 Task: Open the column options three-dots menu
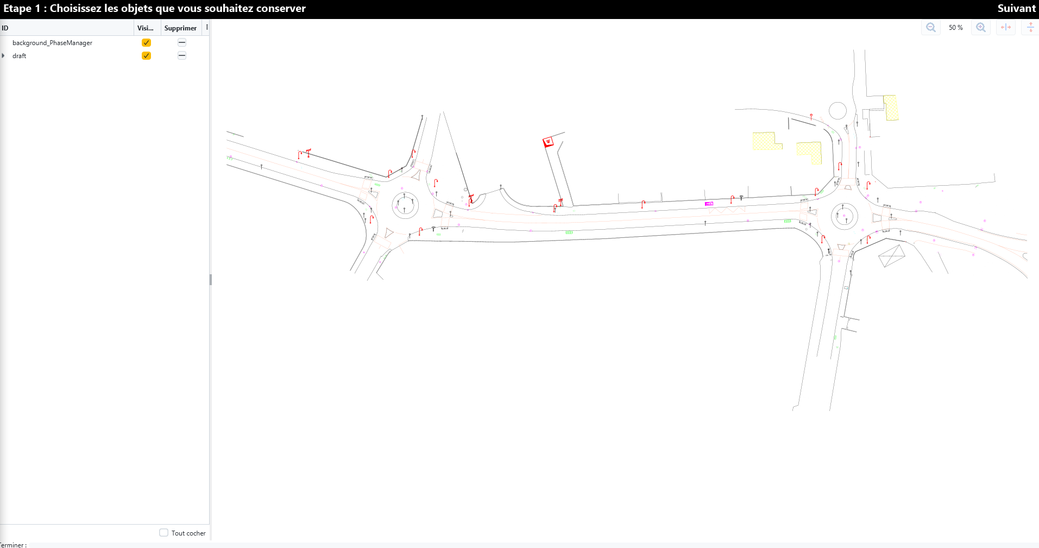click(x=207, y=27)
